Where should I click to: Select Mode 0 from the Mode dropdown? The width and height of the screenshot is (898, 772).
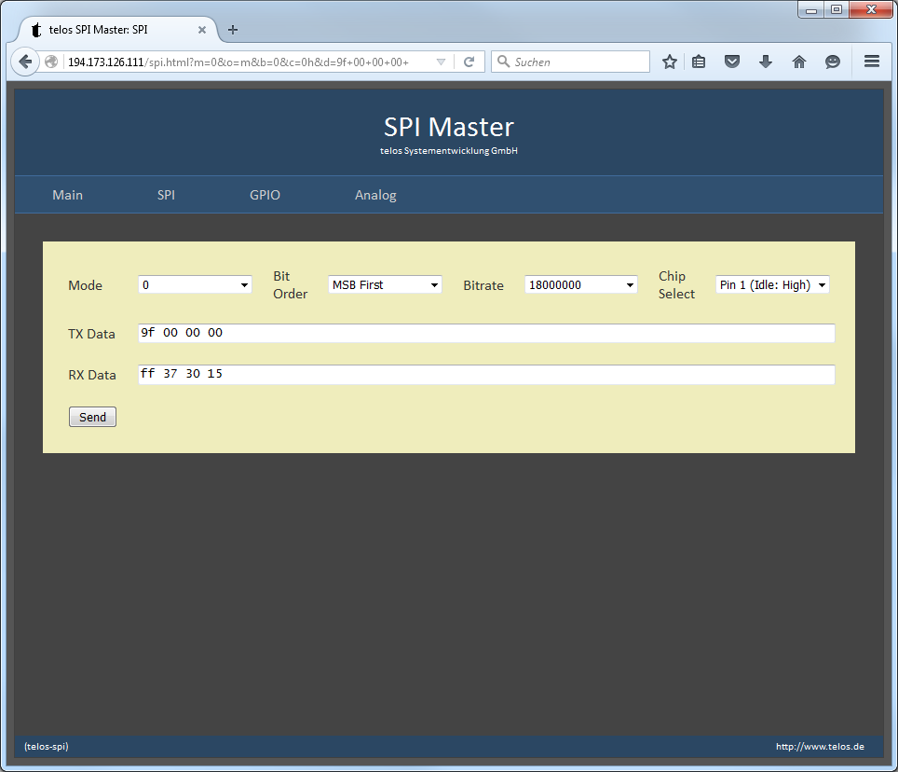[195, 284]
